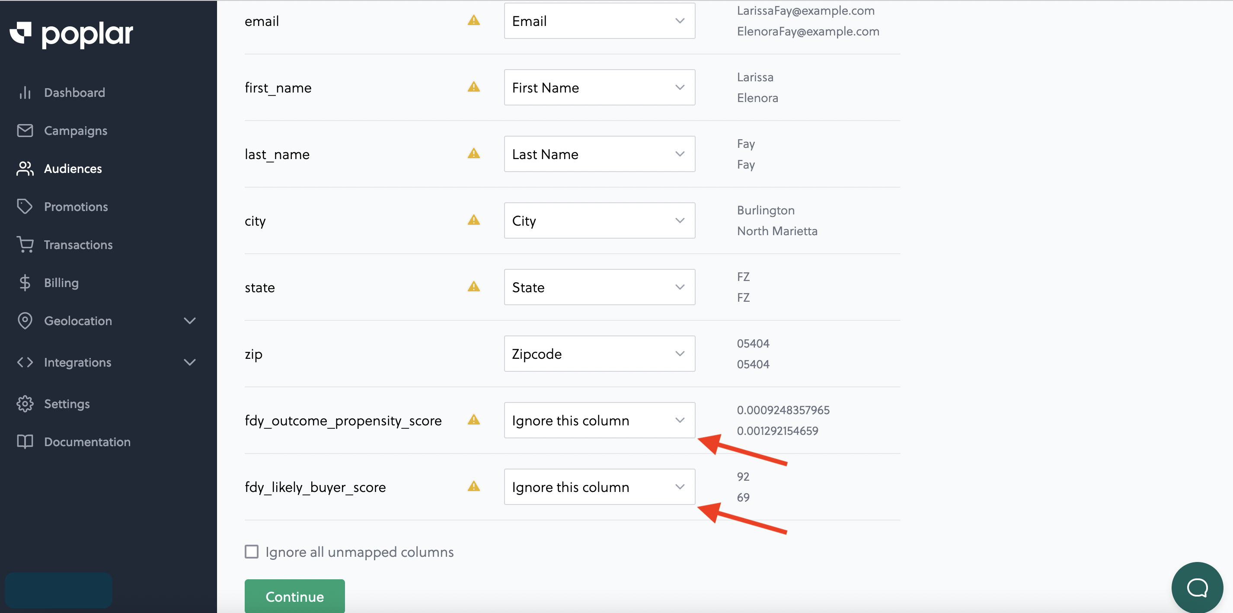Click warning icon next to city
Viewport: 1233px width, 613px height.
coord(473,220)
